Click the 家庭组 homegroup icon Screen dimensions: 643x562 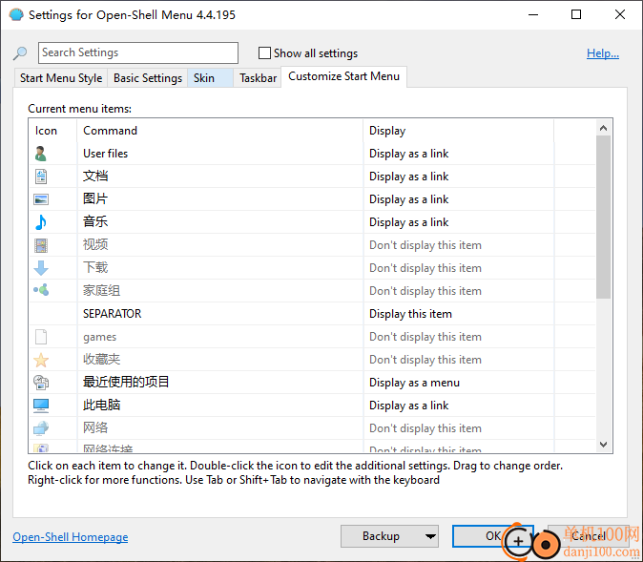(x=41, y=290)
